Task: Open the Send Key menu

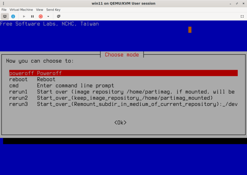Action: [x=53, y=9]
